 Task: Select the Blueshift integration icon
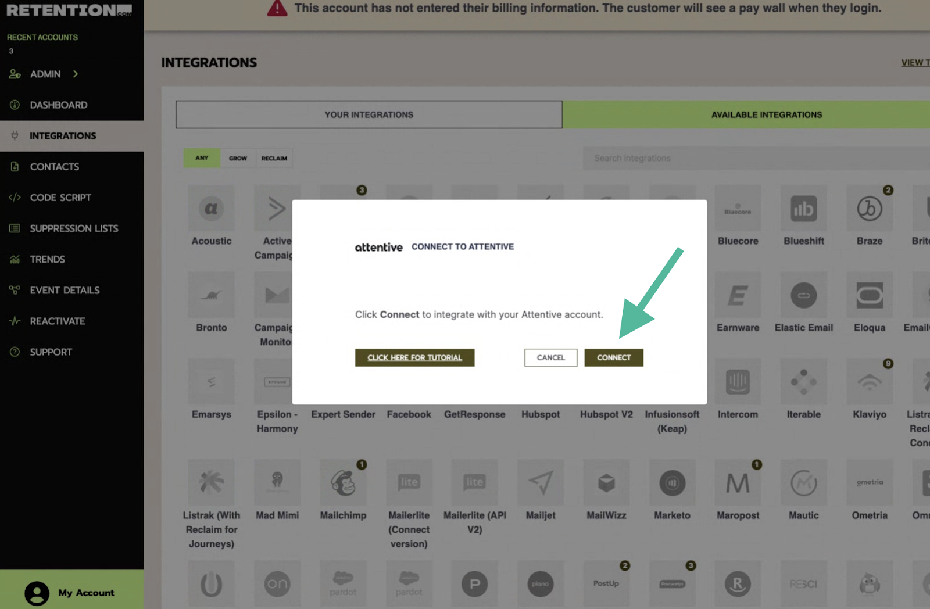tap(803, 208)
